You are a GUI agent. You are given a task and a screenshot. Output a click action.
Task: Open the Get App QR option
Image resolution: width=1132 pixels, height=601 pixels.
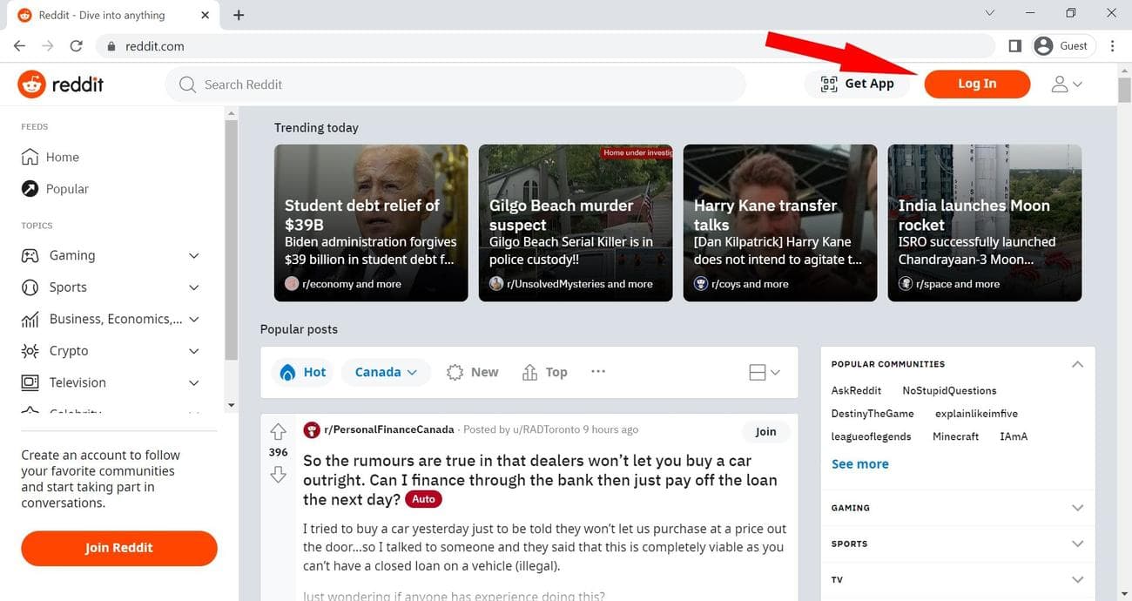pos(858,84)
